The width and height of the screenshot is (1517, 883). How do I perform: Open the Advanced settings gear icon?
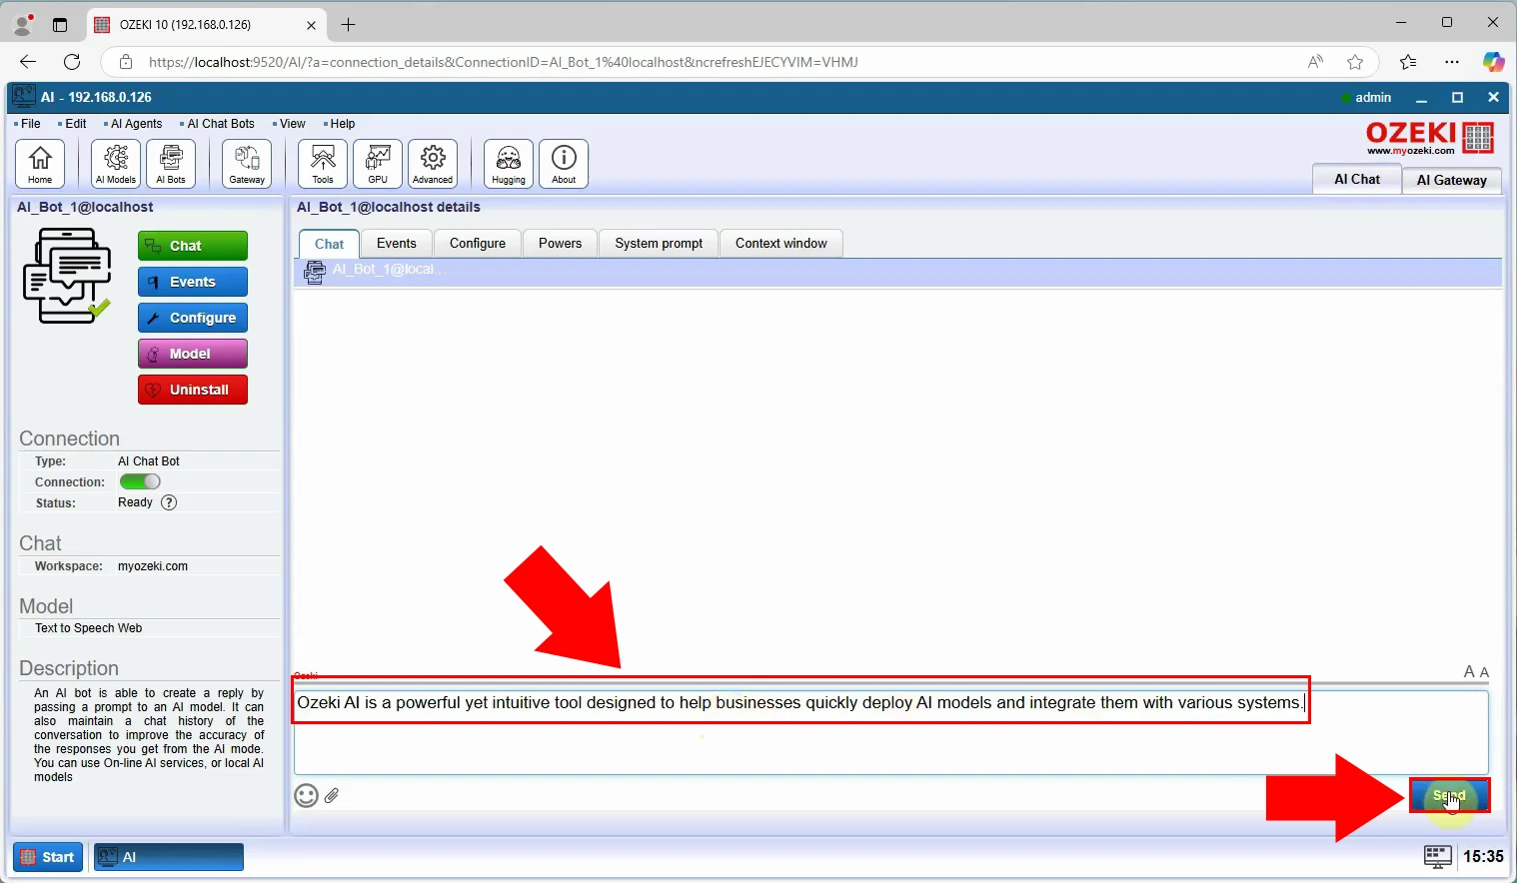pyautogui.click(x=433, y=164)
